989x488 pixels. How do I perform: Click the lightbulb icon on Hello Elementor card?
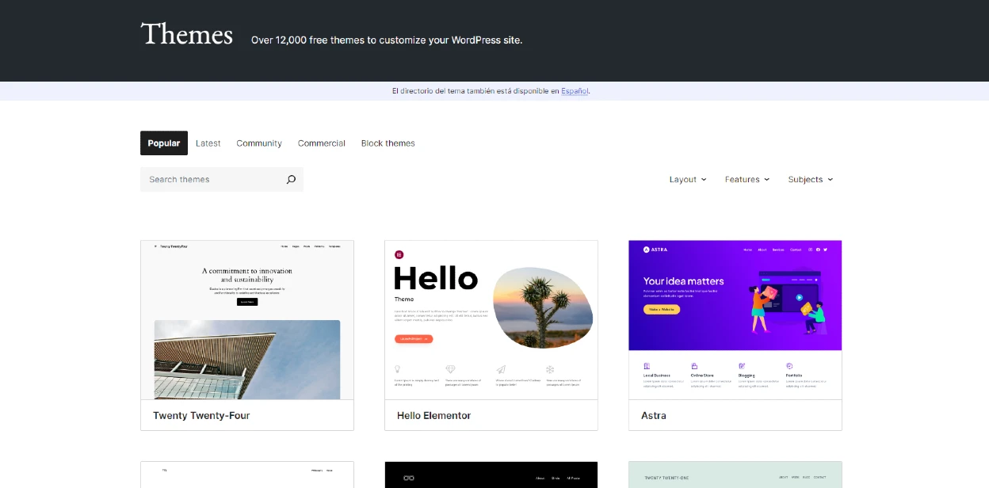coord(397,368)
